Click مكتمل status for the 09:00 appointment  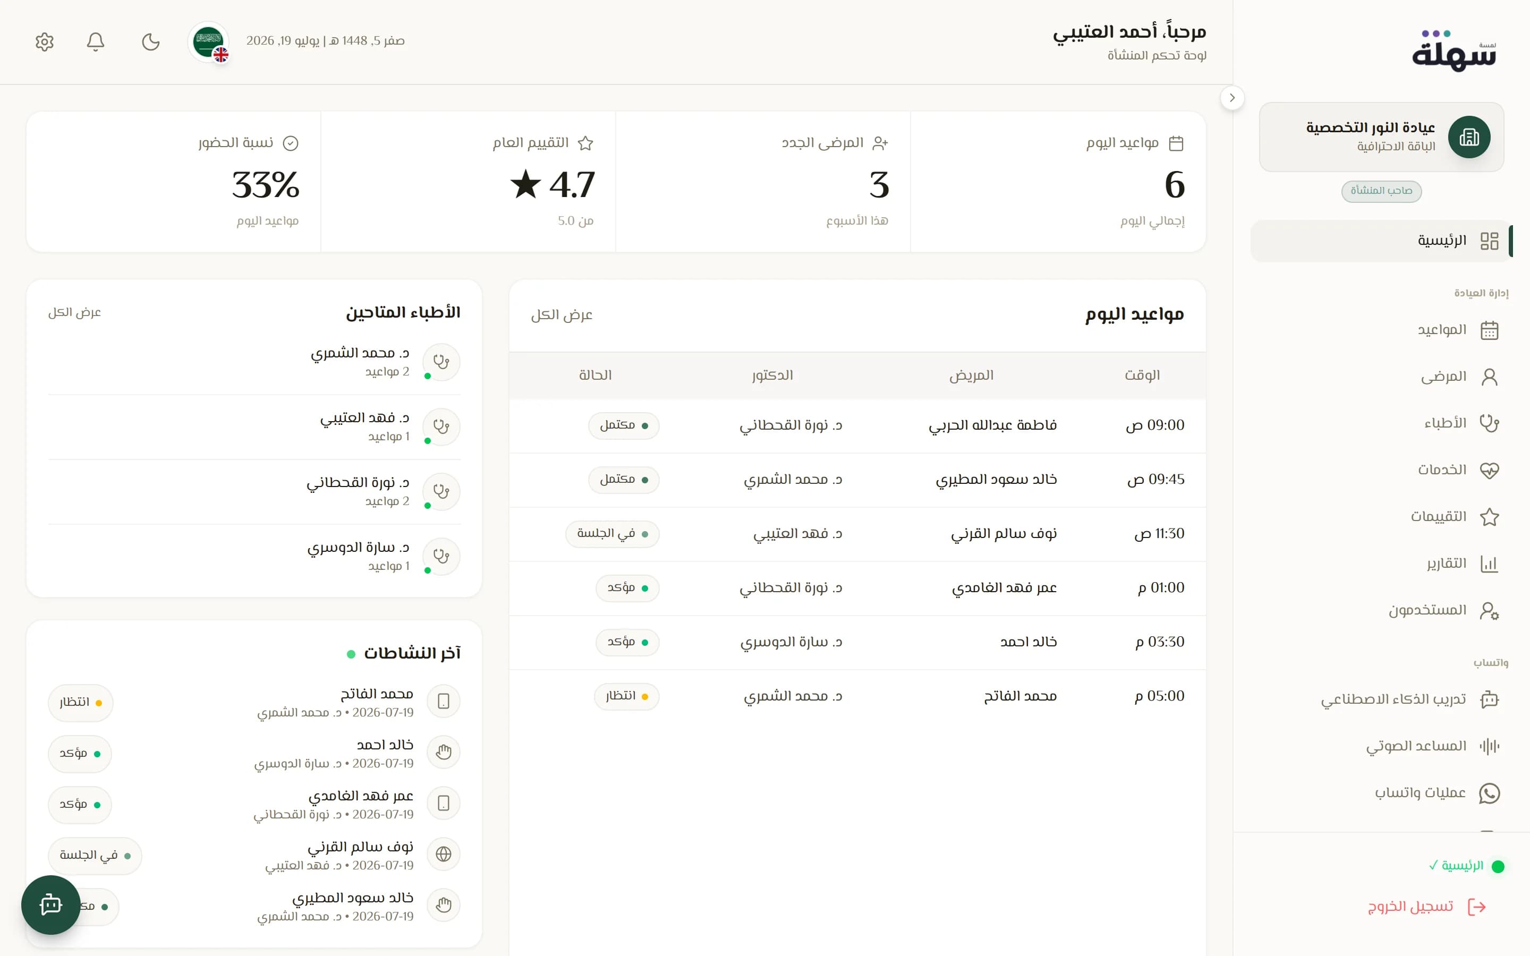point(623,425)
